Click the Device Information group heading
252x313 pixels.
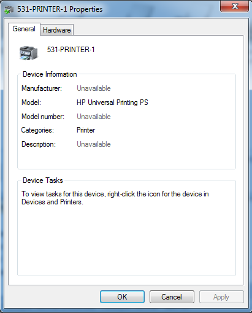click(x=50, y=74)
